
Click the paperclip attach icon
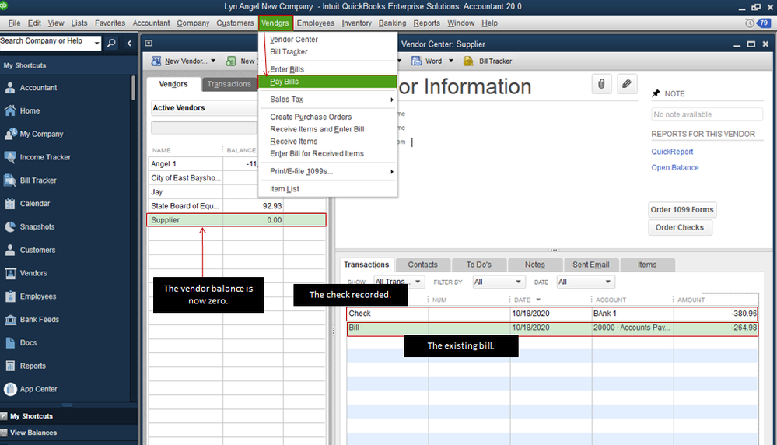pyautogui.click(x=601, y=84)
